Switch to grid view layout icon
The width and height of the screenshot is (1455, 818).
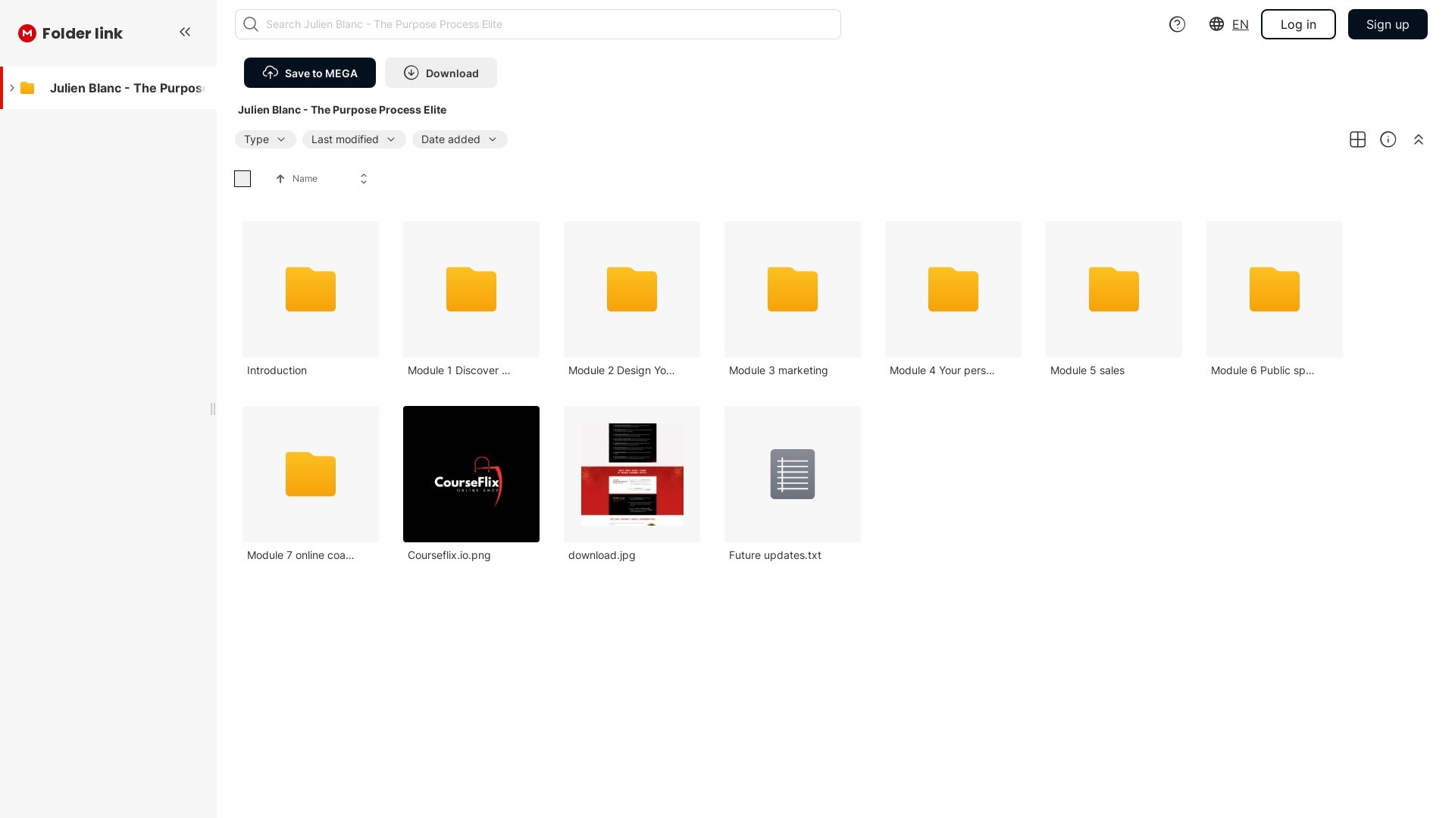(1357, 139)
